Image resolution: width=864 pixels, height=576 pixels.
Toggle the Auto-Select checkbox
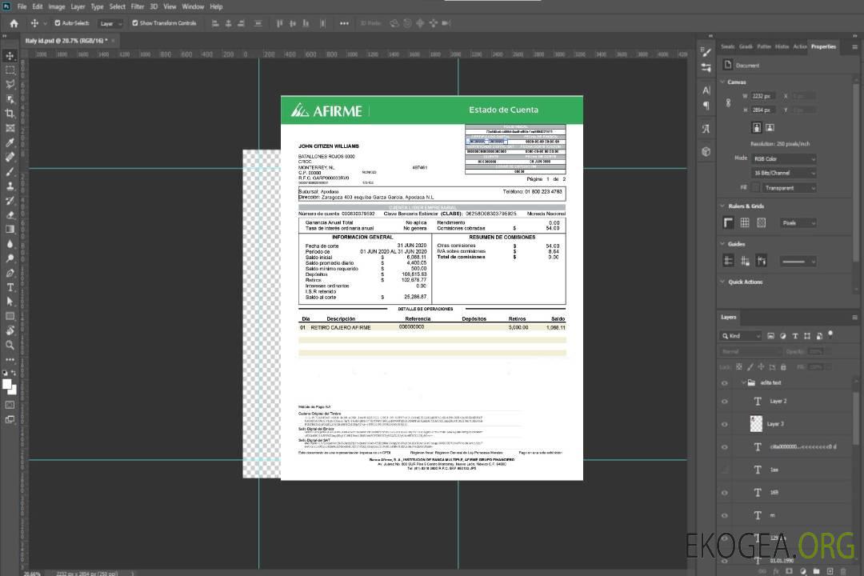click(x=58, y=23)
